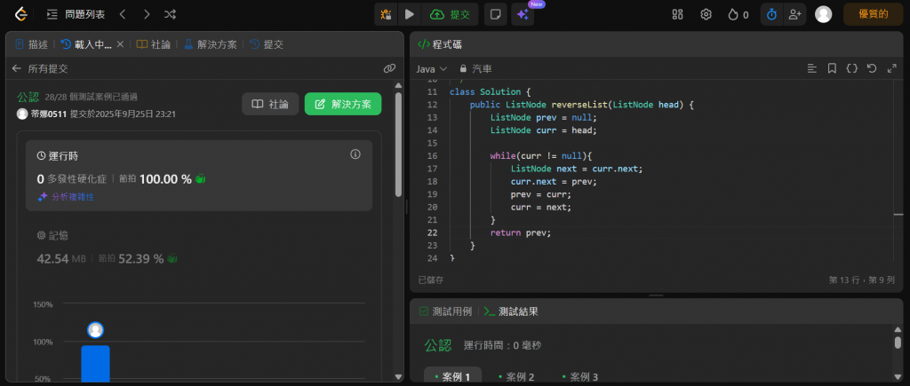Click the format code icon
This screenshot has width=910, height=386.
812,68
